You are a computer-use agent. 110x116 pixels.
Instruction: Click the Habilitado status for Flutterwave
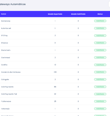[100, 101]
